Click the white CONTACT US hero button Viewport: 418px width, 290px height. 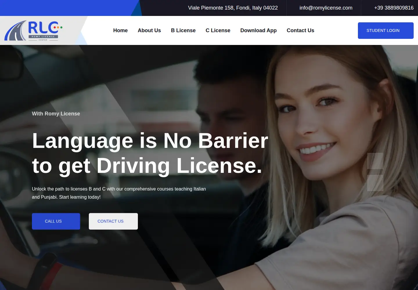tap(113, 221)
